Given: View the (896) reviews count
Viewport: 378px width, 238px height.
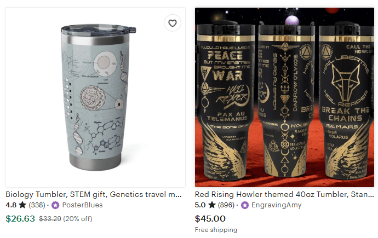Looking at the screenshot, I should [226, 205].
